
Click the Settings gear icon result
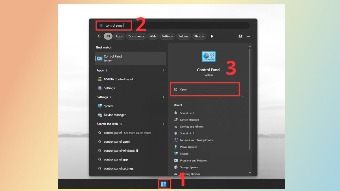100,88
